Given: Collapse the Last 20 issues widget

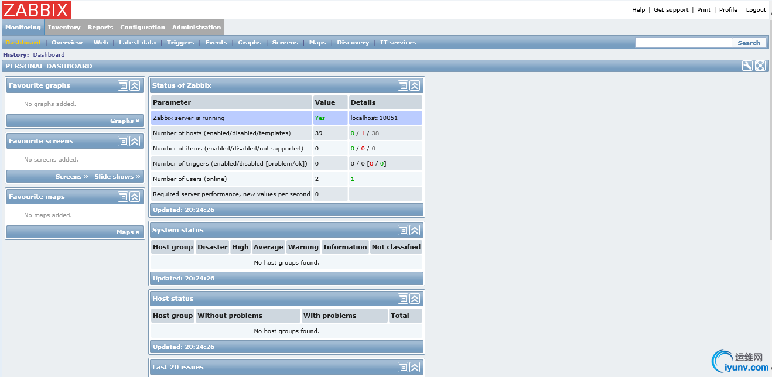Looking at the screenshot, I should click(x=415, y=367).
